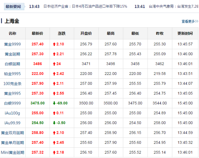Open the 黄金延期 product link
This screenshot has height=158, width=199.
coord(12,54)
